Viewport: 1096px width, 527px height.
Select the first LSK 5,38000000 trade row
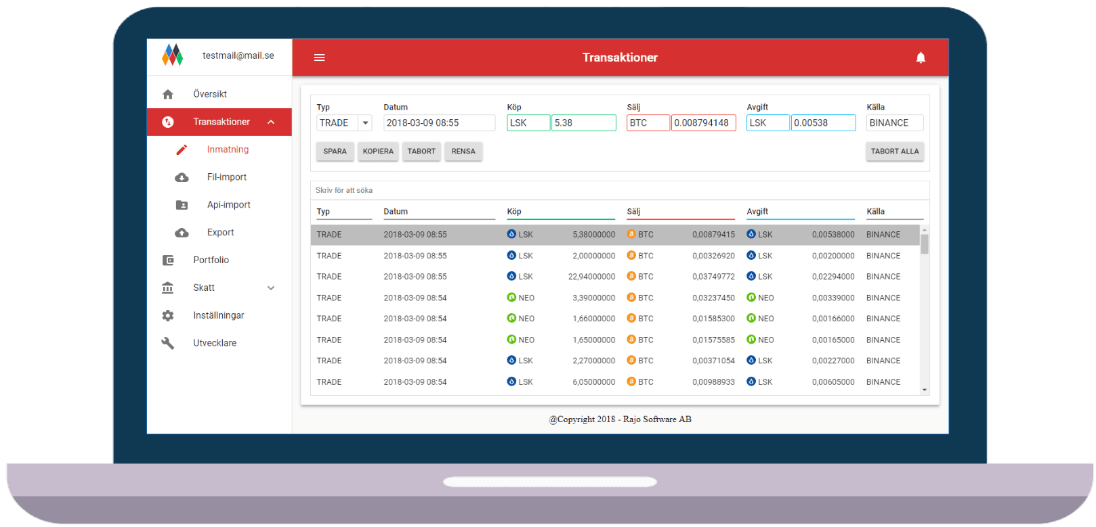point(615,235)
